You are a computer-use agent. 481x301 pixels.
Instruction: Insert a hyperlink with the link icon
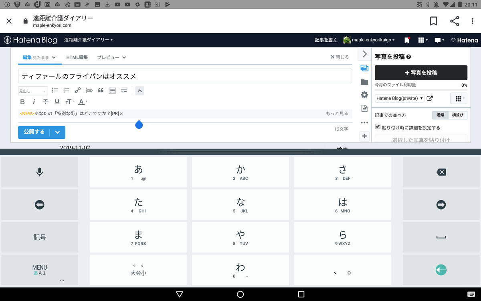click(x=78, y=91)
